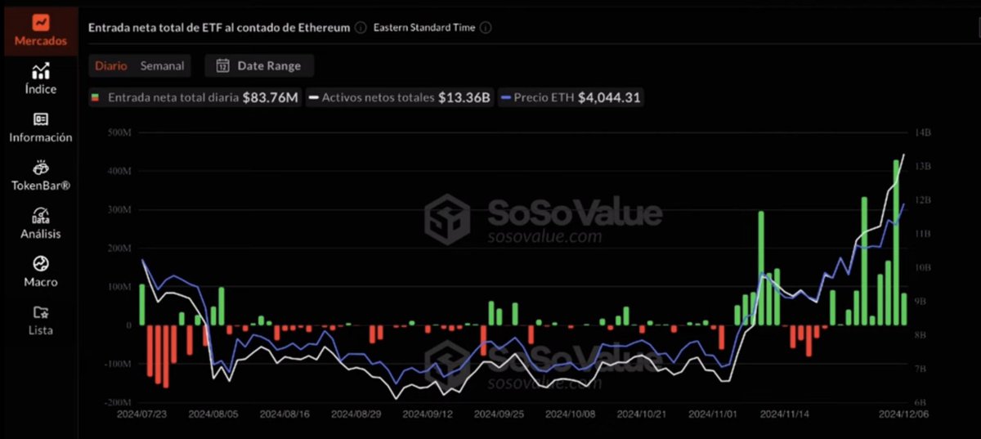Image resolution: width=981 pixels, height=439 pixels.
Task: Click the info icon beside Eastern Standard Time
Action: tap(486, 27)
